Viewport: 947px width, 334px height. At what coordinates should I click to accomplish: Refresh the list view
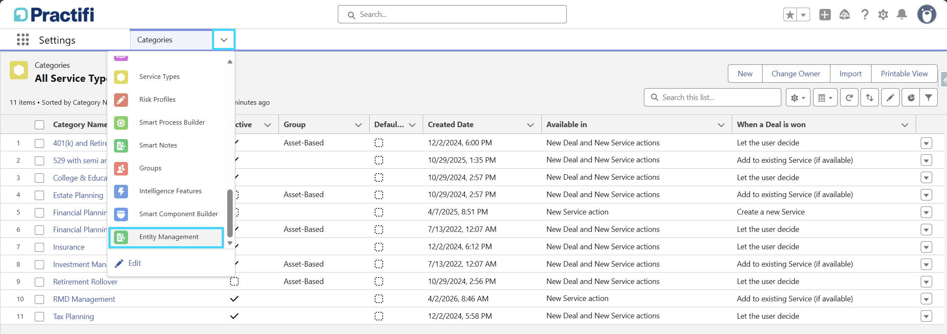coord(849,97)
